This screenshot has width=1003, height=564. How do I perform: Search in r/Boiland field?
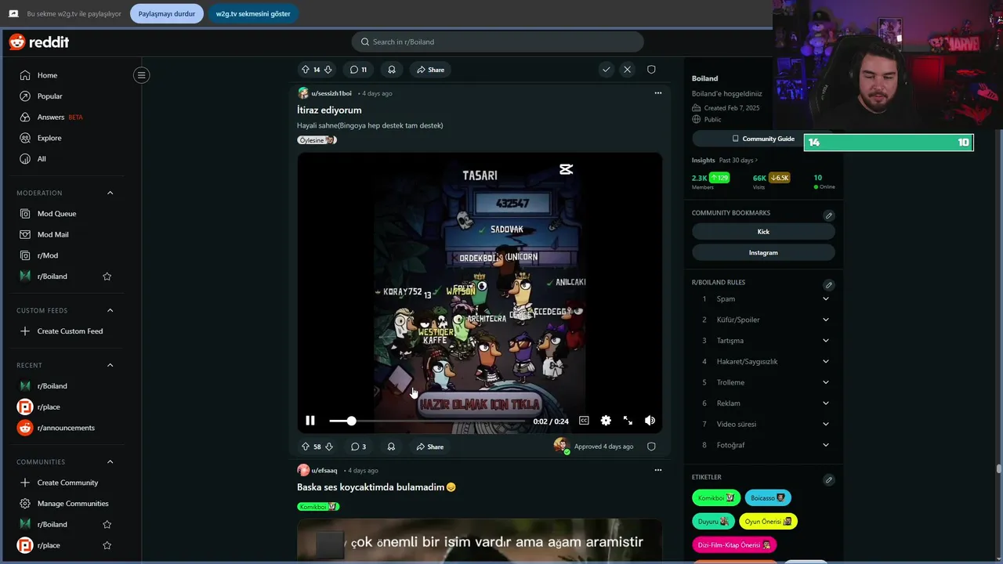(498, 42)
